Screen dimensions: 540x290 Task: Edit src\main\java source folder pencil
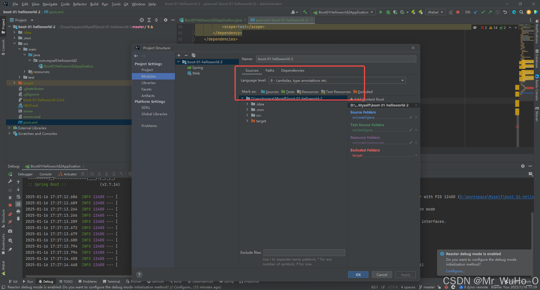pos(411,117)
